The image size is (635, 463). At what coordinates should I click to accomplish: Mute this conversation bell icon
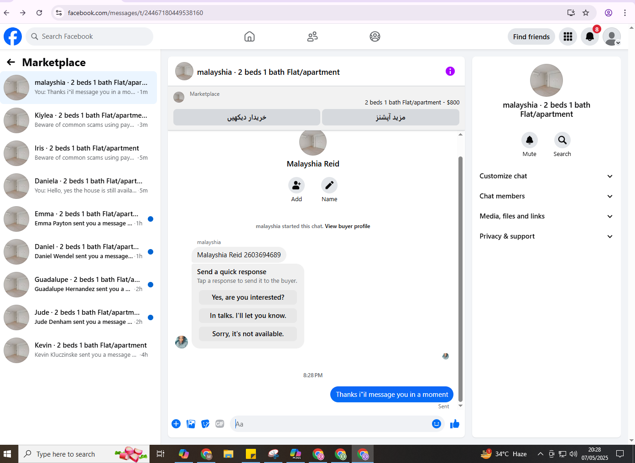click(530, 140)
